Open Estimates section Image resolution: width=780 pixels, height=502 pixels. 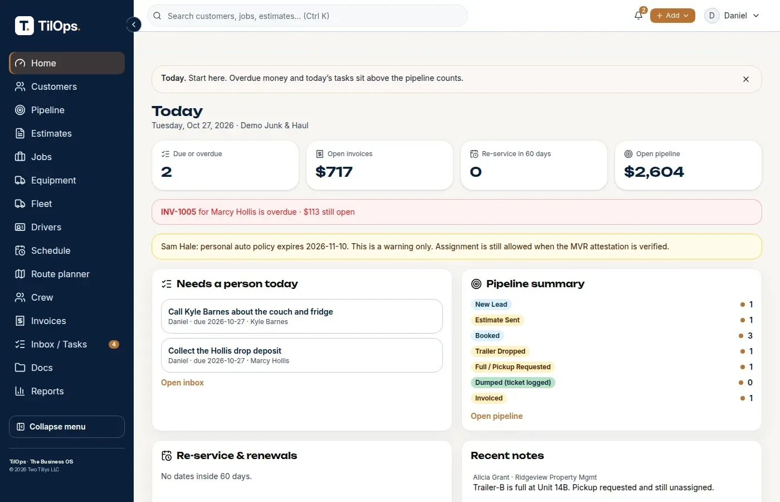(67, 133)
